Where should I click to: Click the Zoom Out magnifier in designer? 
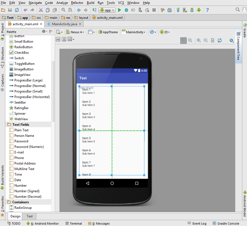pos(206,40)
